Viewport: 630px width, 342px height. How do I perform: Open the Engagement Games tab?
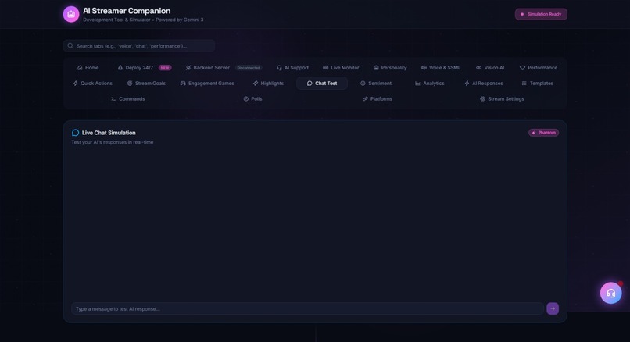pyautogui.click(x=207, y=83)
